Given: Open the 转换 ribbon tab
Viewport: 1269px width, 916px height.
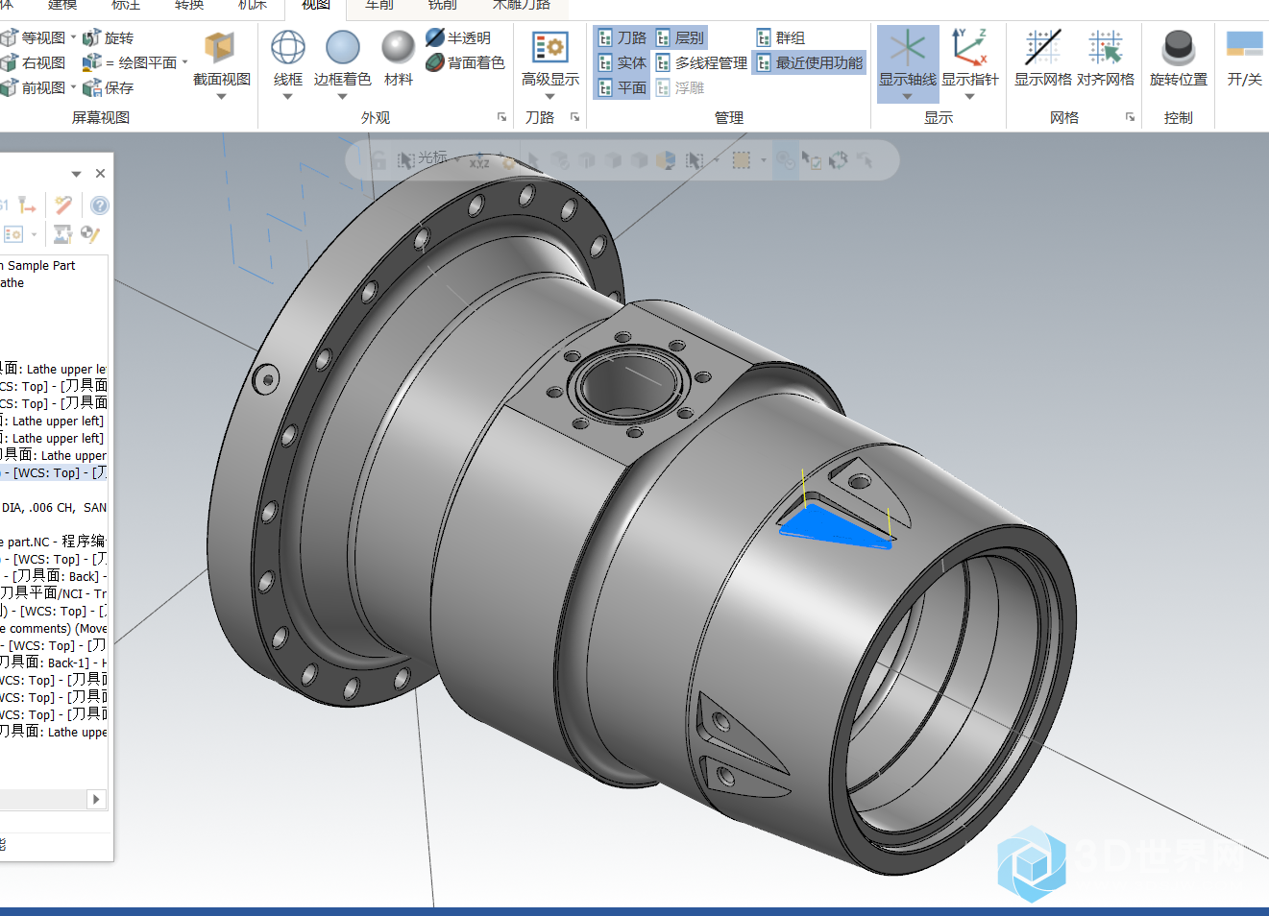Looking at the screenshot, I should [189, 5].
